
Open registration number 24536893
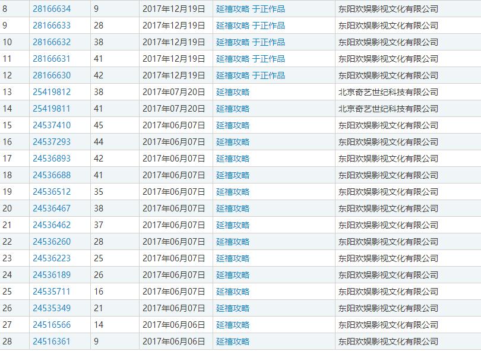click(52, 159)
